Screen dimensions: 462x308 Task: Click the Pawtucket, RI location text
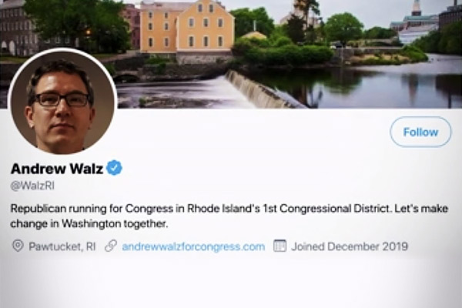point(62,246)
